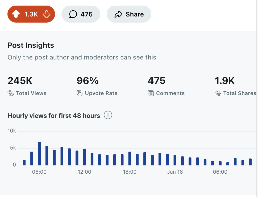This screenshot has height=197, width=258.
Task: Select the tallest bar near 06:00
Action: tap(39, 154)
